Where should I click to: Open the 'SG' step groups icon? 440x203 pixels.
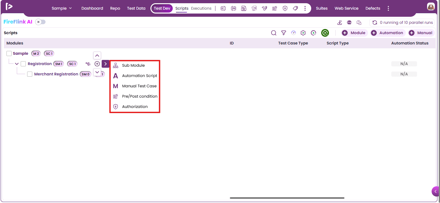pos(244,8)
